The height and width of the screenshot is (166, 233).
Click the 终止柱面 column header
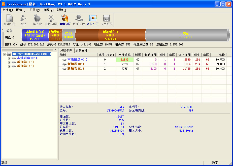(x=184, y=55)
